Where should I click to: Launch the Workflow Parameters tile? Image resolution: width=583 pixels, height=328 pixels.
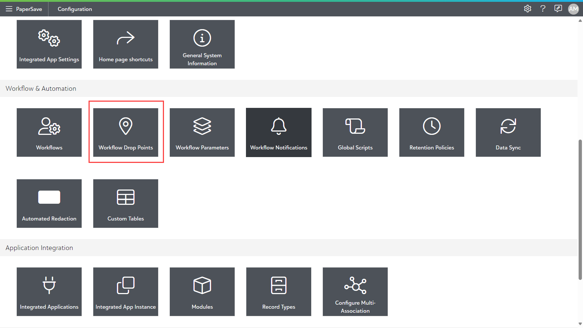(x=202, y=132)
